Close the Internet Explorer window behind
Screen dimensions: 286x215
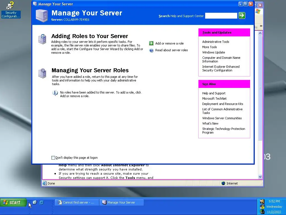coord(260,5)
